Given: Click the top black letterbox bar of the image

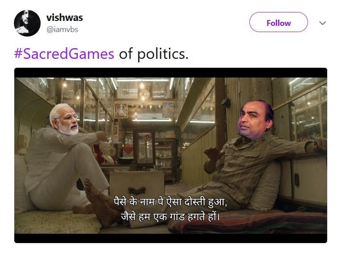Looking at the screenshot, I should 171,73.
